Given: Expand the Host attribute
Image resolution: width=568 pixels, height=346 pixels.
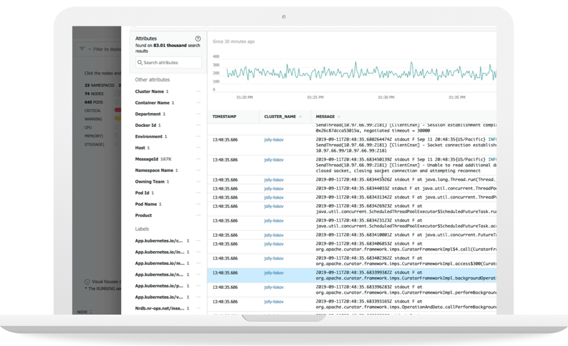Looking at the screenshot, I should click(140, 148).
